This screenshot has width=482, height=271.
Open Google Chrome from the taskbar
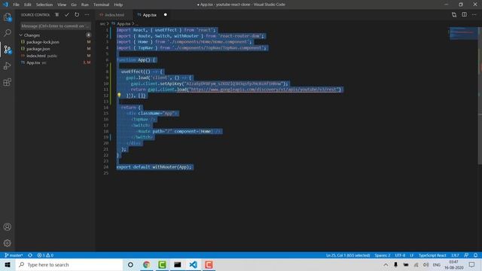147,264
